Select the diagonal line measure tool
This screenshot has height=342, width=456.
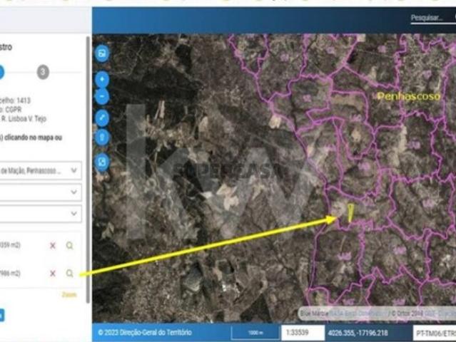pyautogui.click(x=102, y=118)
